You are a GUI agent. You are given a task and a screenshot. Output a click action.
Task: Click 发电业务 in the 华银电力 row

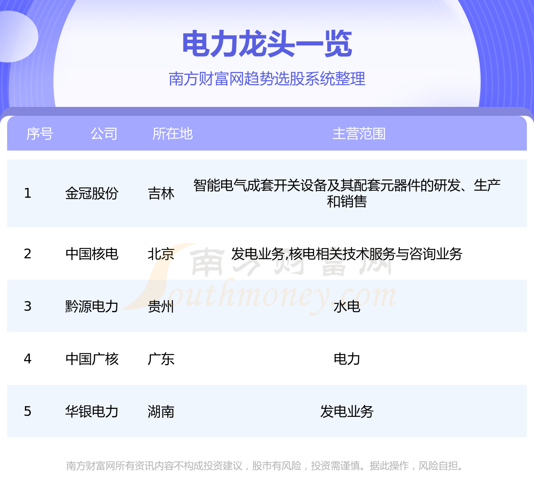pyautogui.click(x=347, y=412)
